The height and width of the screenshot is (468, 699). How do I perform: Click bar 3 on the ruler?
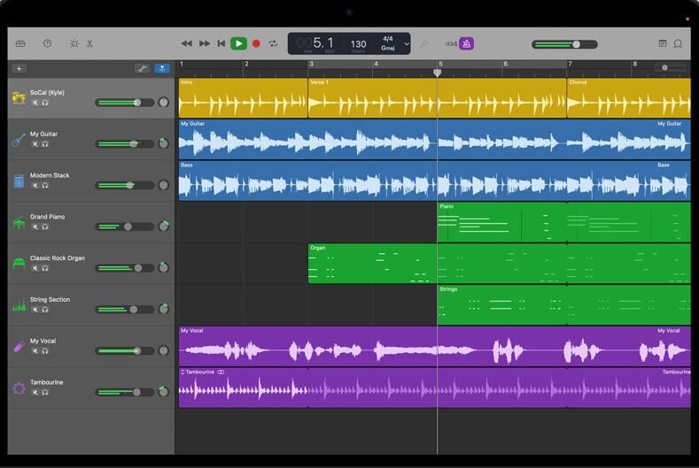click(x=311, y=64)
